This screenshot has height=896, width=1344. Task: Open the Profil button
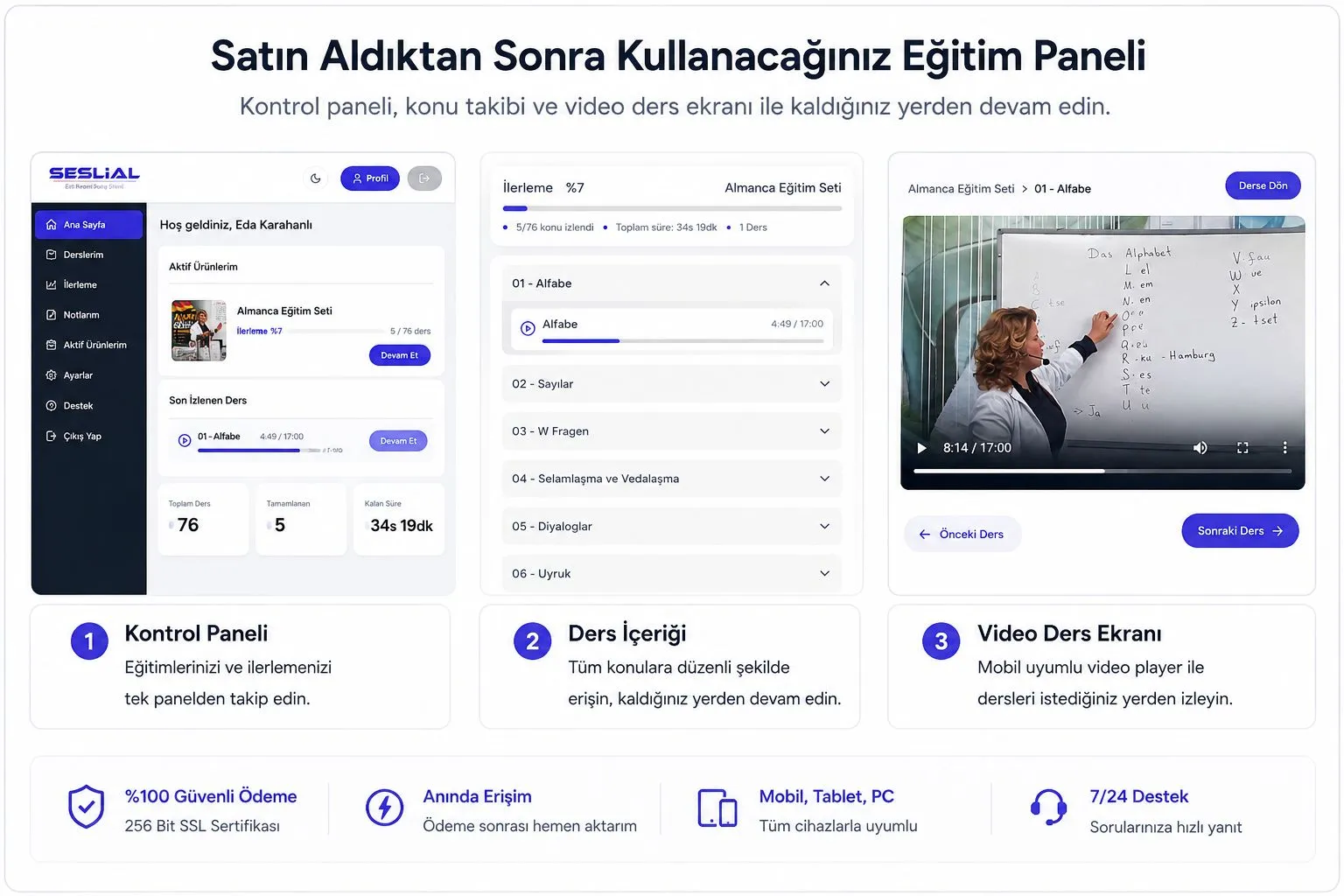point(370,178)
